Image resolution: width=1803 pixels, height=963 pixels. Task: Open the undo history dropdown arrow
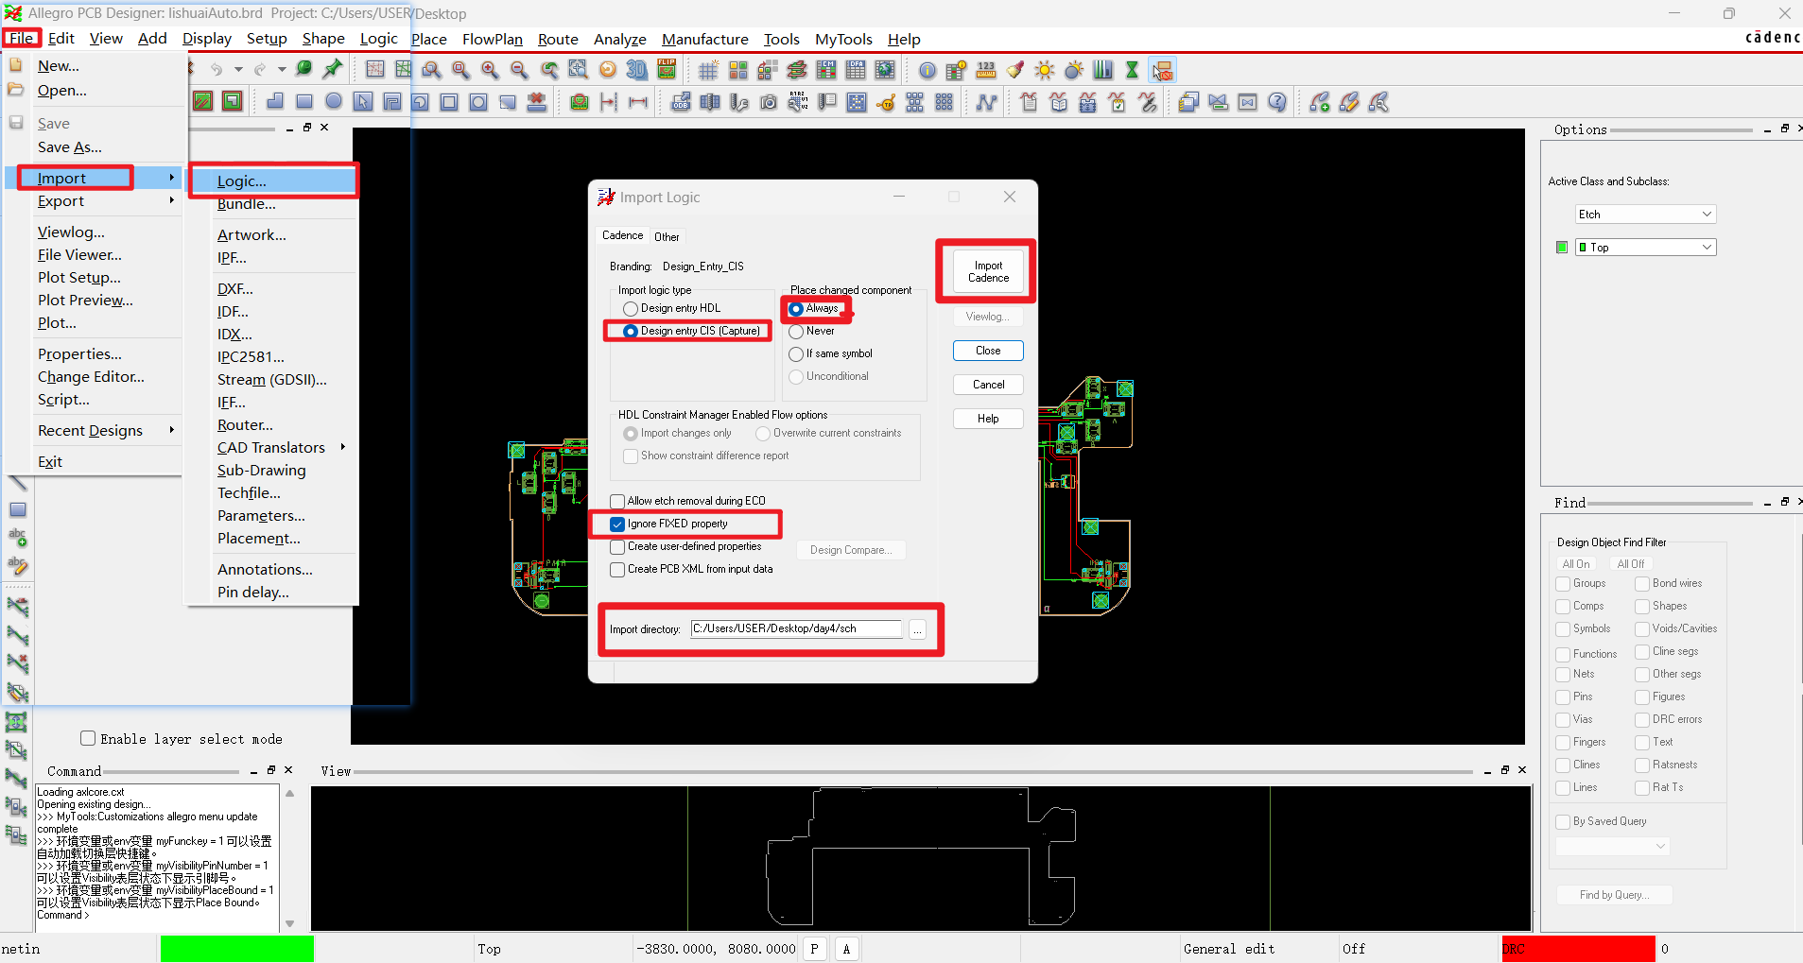click(238, 69)
